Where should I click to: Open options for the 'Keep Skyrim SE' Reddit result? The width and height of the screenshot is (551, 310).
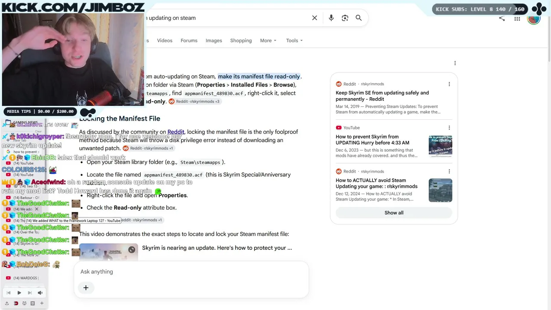click(449, 84)
